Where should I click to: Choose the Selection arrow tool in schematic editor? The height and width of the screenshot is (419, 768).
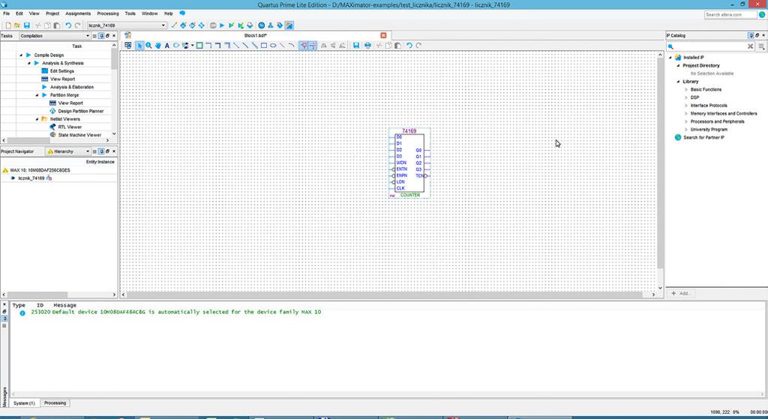(139, 46)
